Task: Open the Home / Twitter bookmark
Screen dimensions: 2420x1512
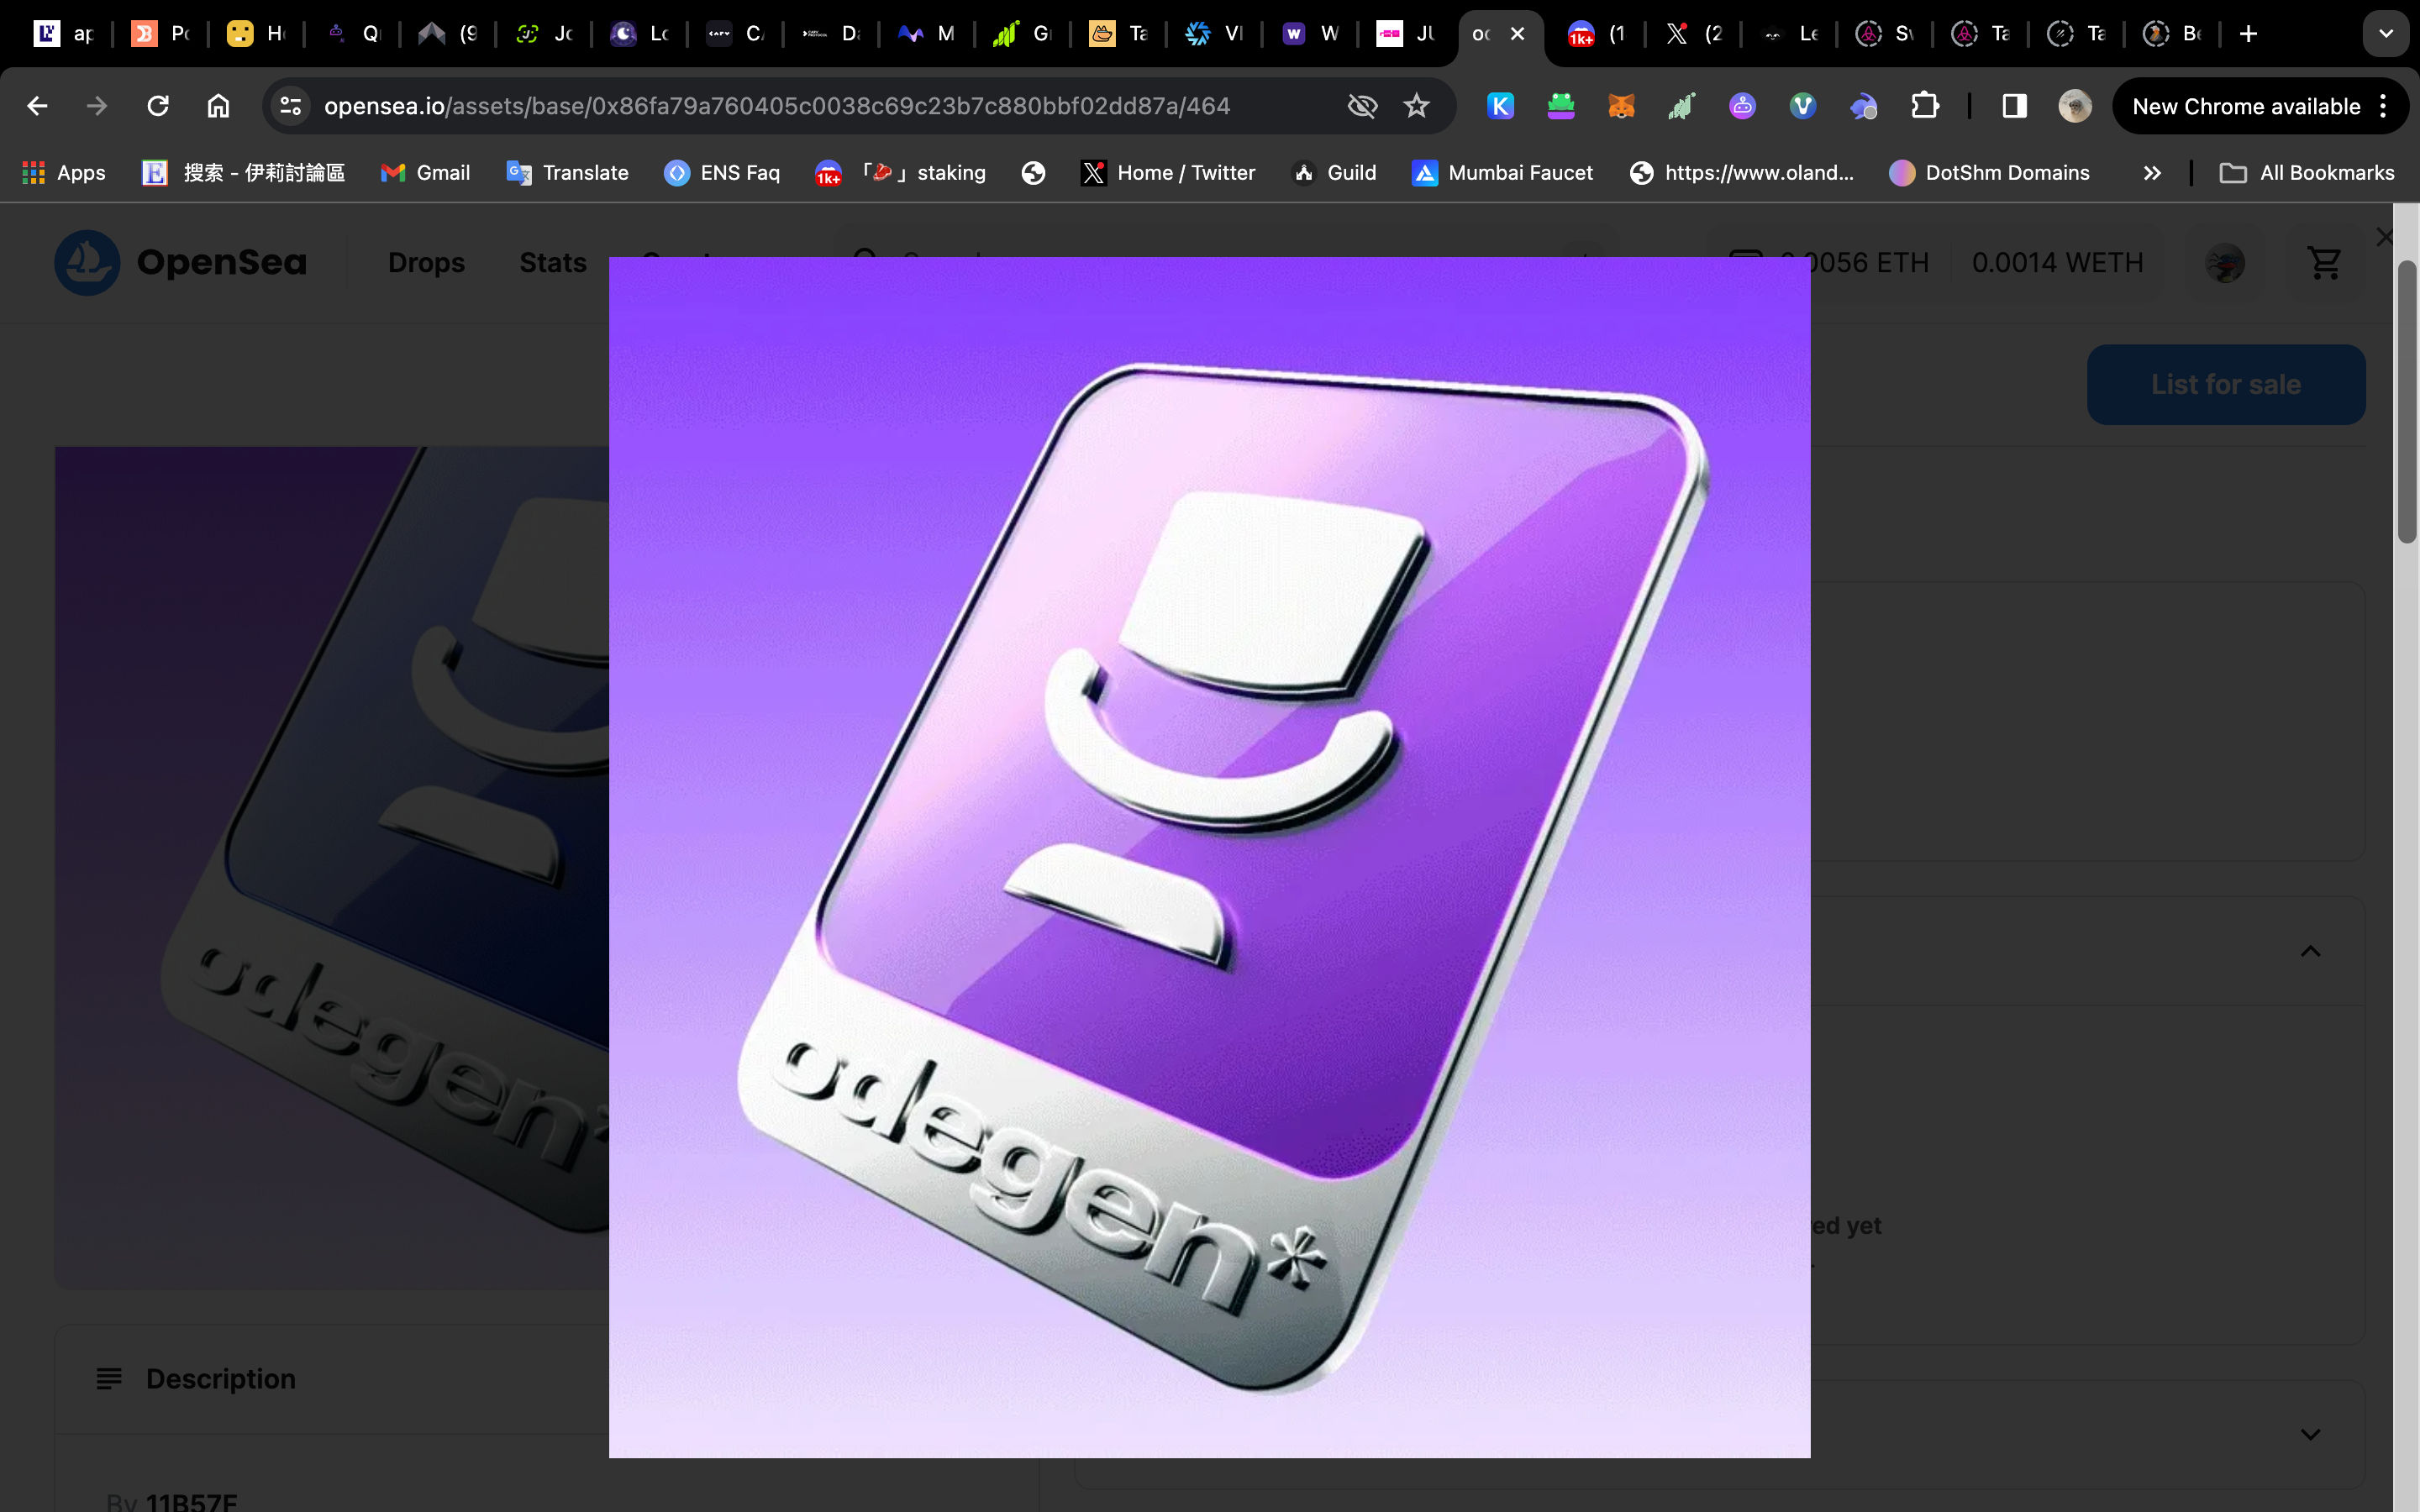Action: (x=1168, y=173)
